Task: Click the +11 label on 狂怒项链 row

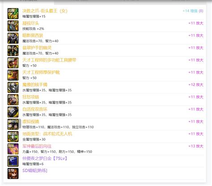Action: click(196, 97)
